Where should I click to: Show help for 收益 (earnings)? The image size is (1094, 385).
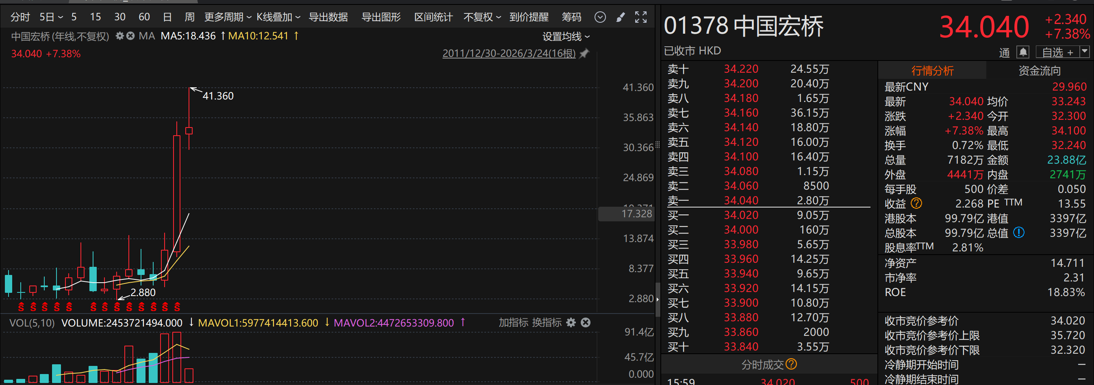click(916, 203)
